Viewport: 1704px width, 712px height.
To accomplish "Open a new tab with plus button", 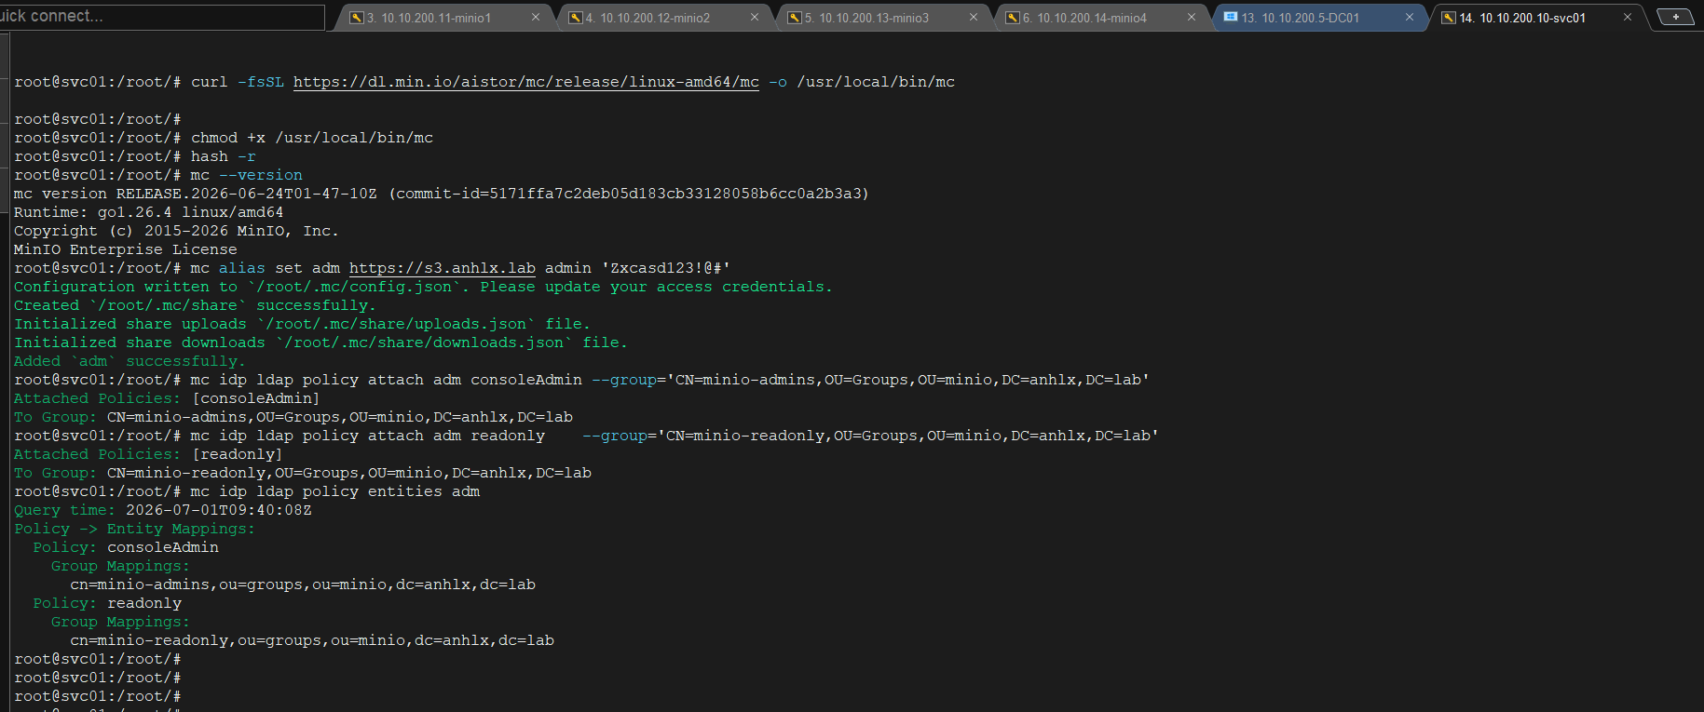I will coord(1676,17).
